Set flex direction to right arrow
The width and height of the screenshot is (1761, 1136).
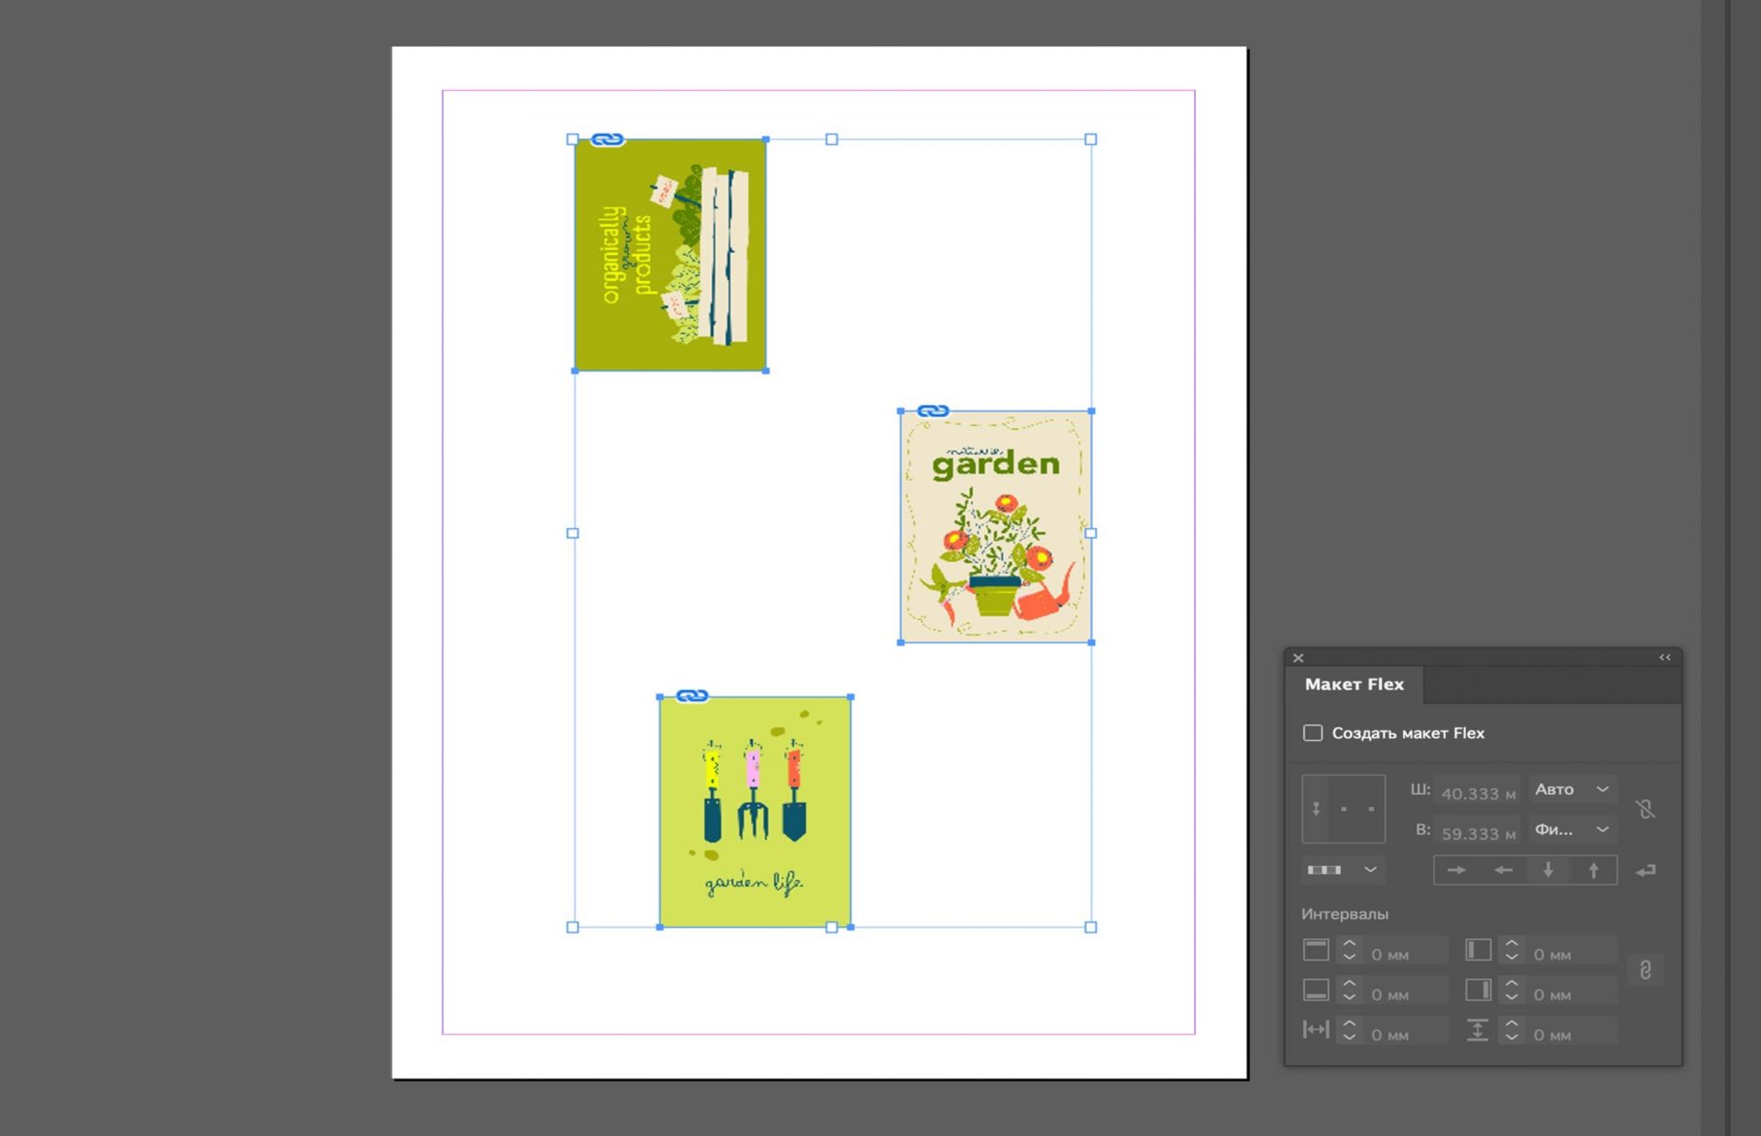point(1456,870)
